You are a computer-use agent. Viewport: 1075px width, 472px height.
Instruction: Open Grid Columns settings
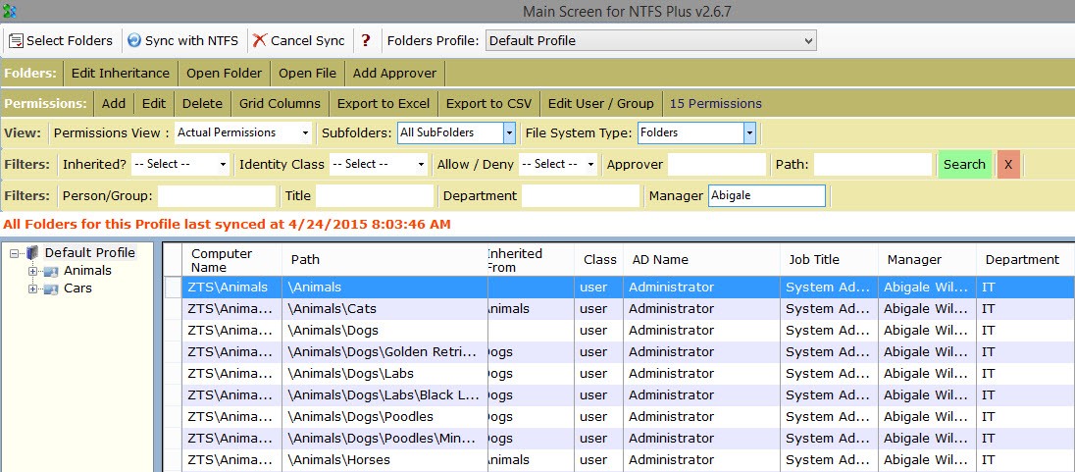pyautogui.click(x=280, y=104)
